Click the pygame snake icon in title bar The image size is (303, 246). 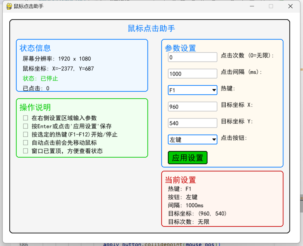tap(9, 6)
